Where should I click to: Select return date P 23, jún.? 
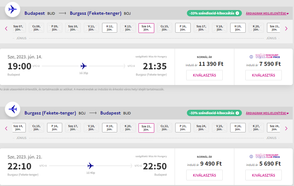coord(183,128)
